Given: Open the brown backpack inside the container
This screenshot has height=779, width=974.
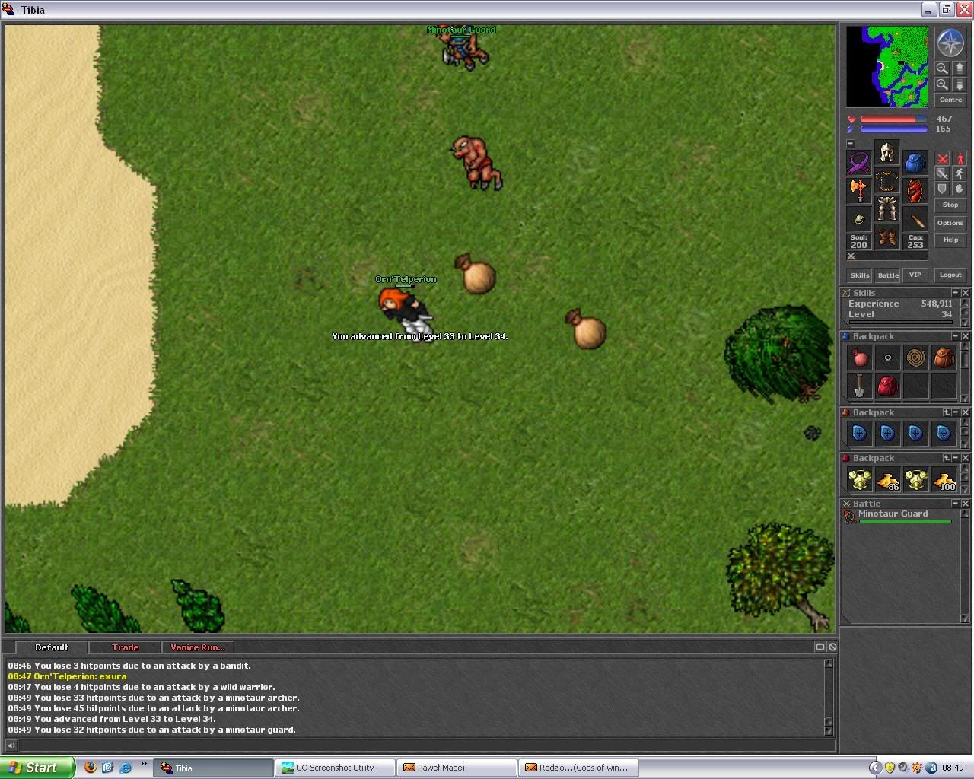Looking at the screenshot, I should (x=944, y=358).
